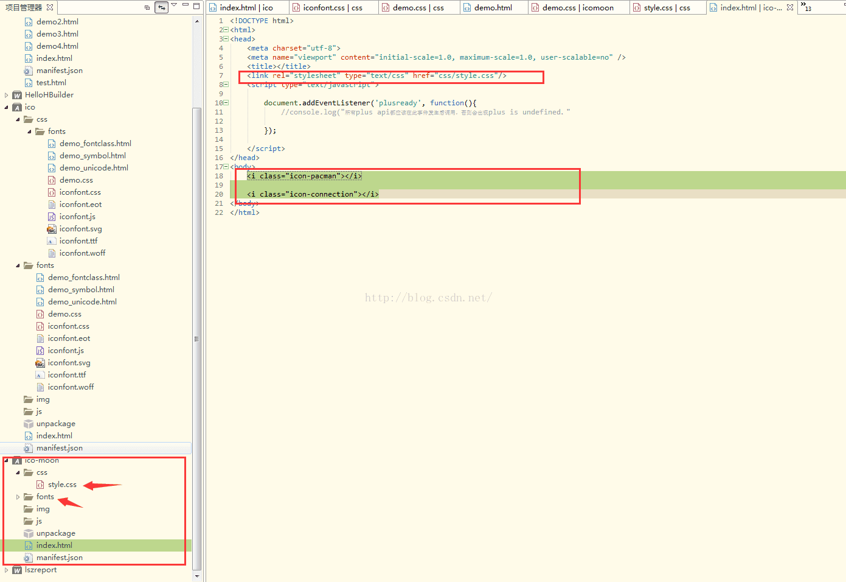
Task: Collapse the css folder inside ico project
Action: pos(18,119)
